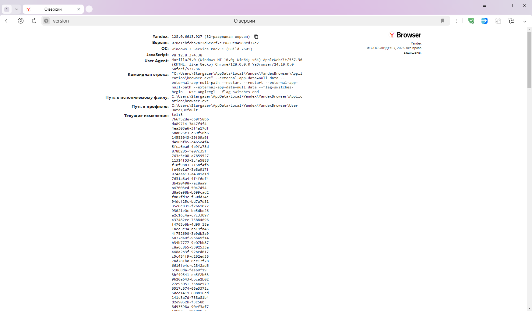532x311 pixels.
Task: Click the vertical scrollbar thumb
Action: coord(529,60)
